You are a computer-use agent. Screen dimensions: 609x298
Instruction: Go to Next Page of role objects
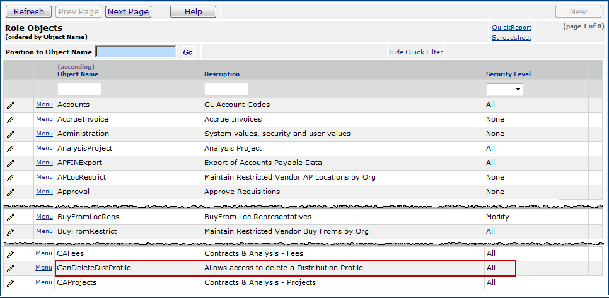128,11
